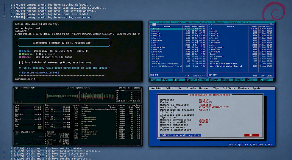Open WordPerfect Gráficos menu

229,88
